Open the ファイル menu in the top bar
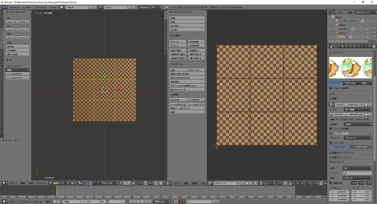Viewport: 377px width, 204px height. coord(14,7)
